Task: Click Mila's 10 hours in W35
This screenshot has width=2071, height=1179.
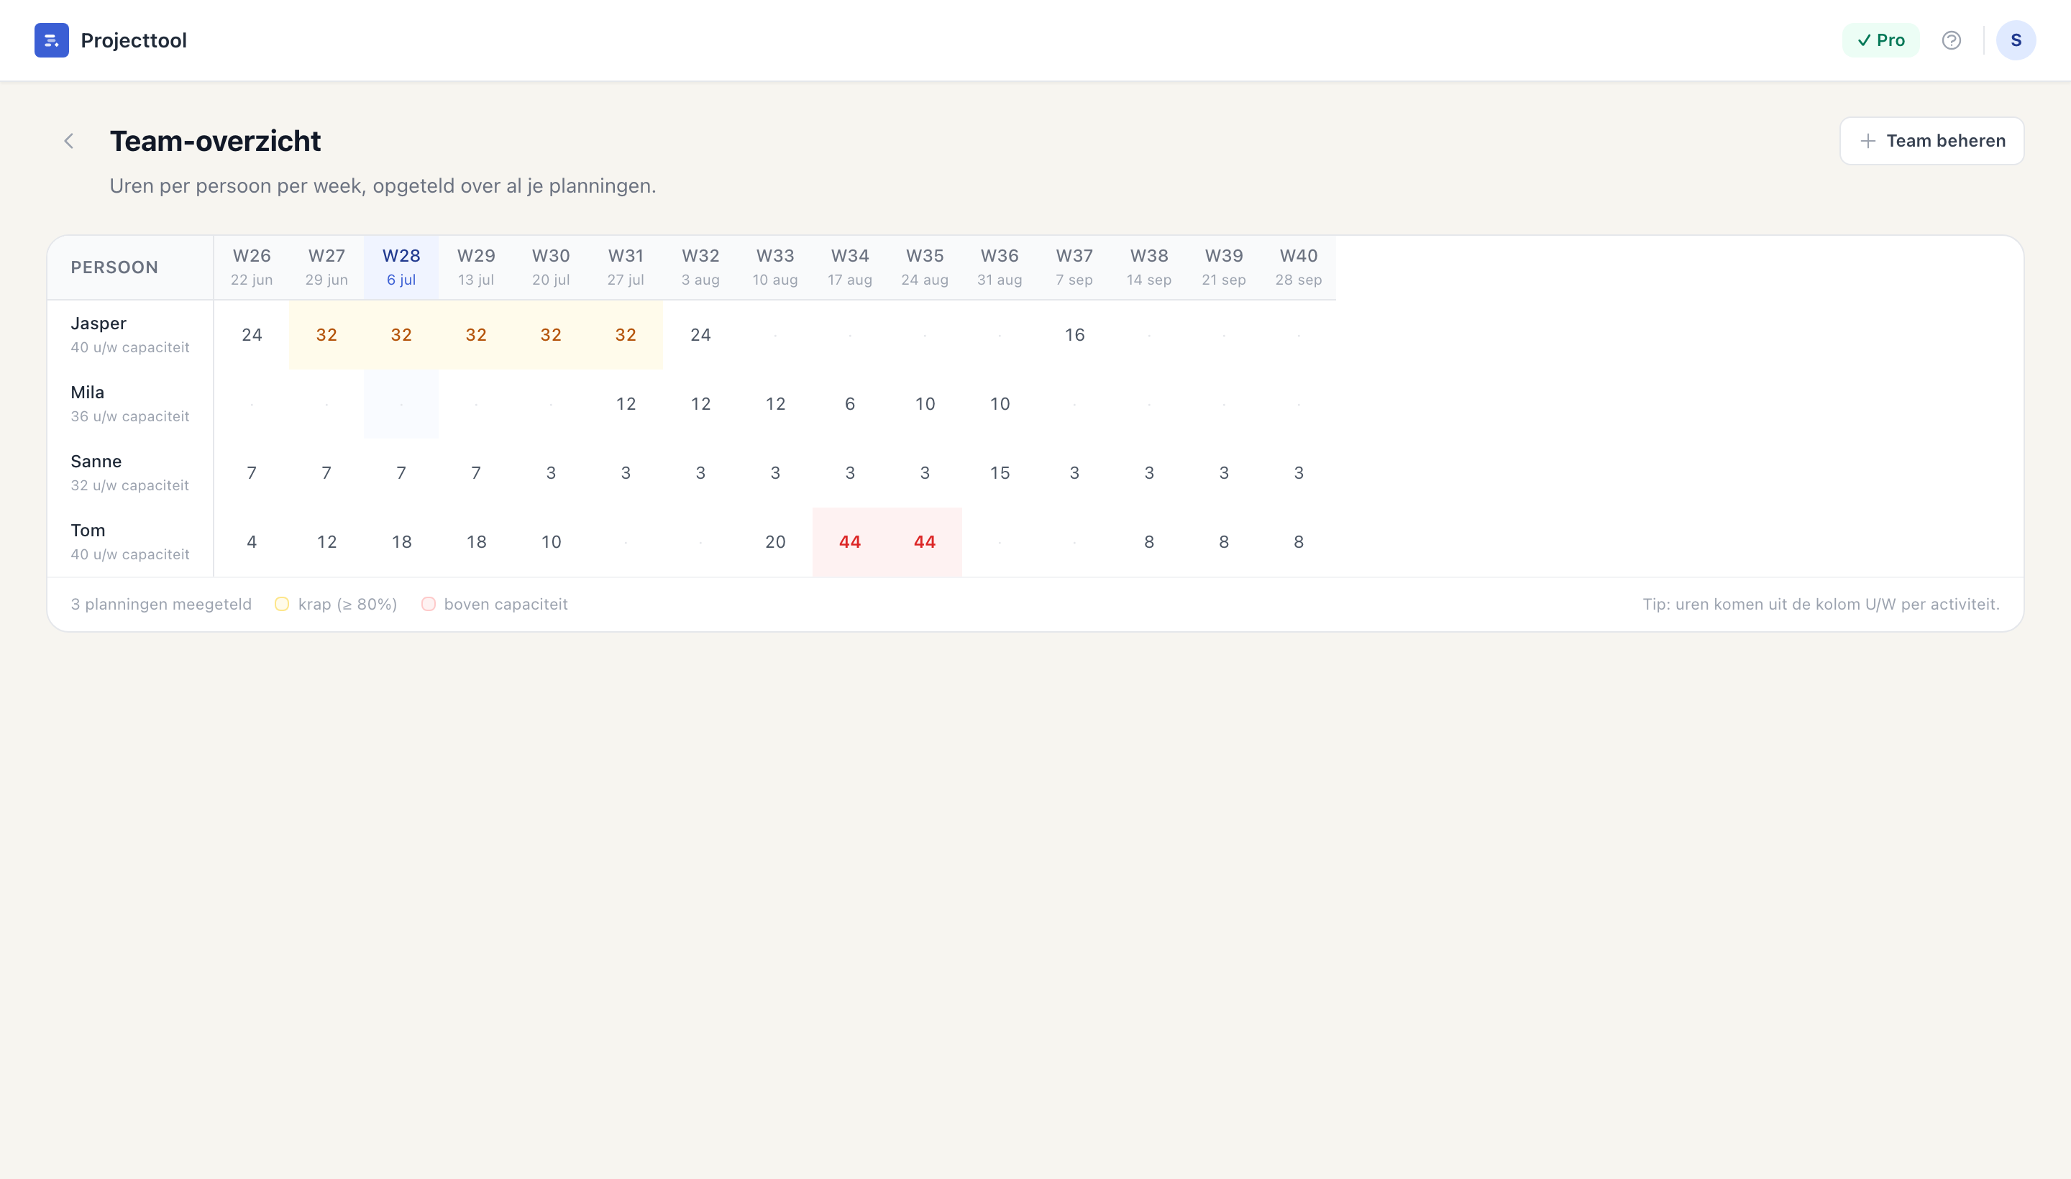Action: [925, 404]
